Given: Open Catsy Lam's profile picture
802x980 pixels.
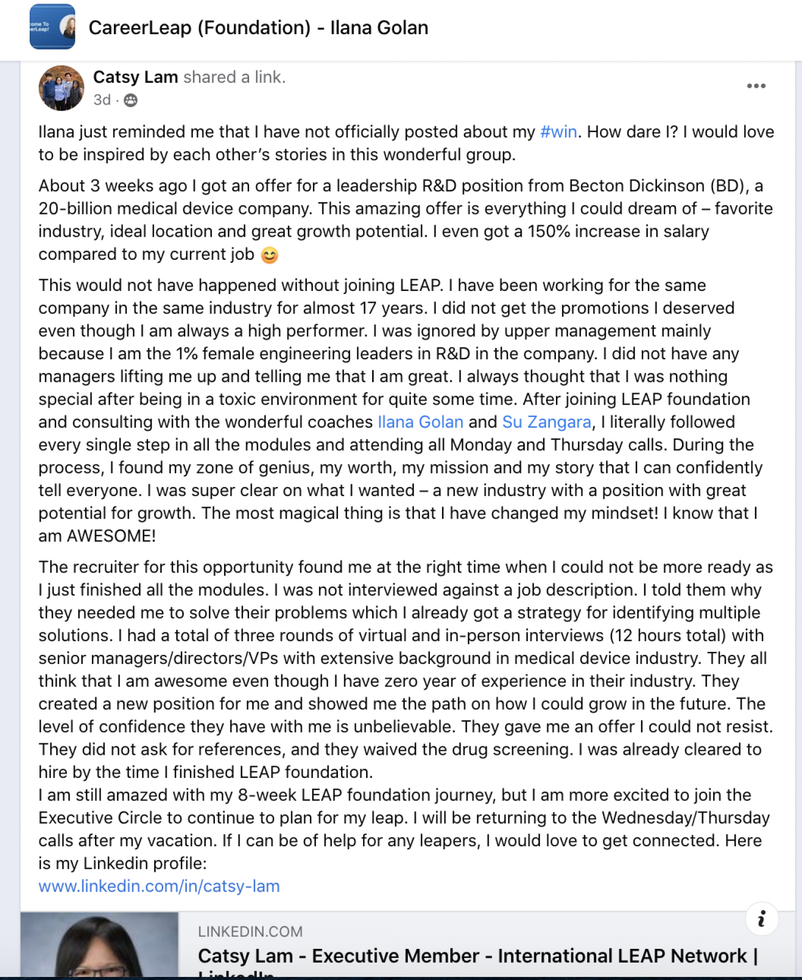Looking at the screenshot, I should (61, 88).
